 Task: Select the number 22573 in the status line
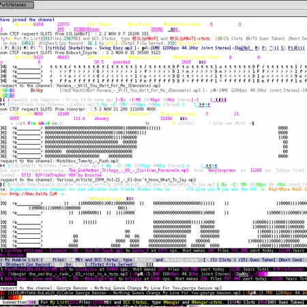click(63, 25)
